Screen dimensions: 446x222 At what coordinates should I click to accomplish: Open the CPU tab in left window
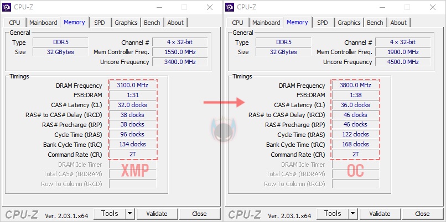pos(14,23)
